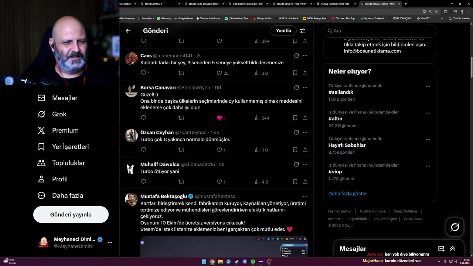Switch to Türkiye fabrikaları 1928 1938 tab
The image size is (473, 266).
click(x=335, y=4)
